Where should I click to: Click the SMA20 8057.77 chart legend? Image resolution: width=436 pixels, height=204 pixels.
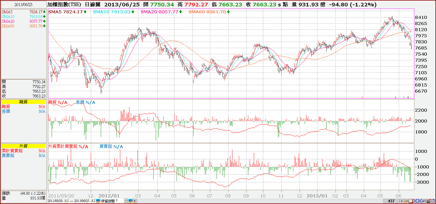click(162, 12)
